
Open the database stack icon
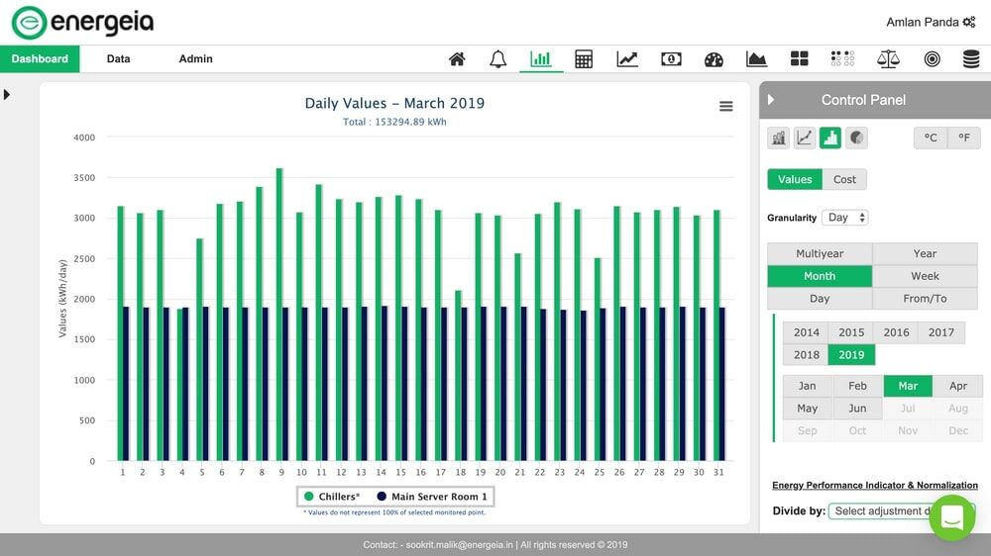pyautogui.click(x=971, y=59)
